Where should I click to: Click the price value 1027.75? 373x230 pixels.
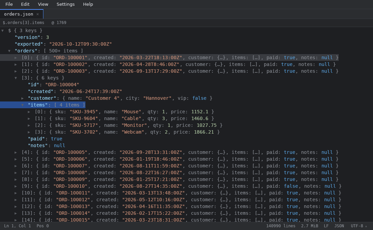click(x=207, y=125)
